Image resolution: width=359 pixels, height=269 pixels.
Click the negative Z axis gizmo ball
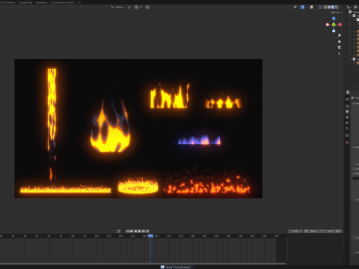click(x=334, y=31)
